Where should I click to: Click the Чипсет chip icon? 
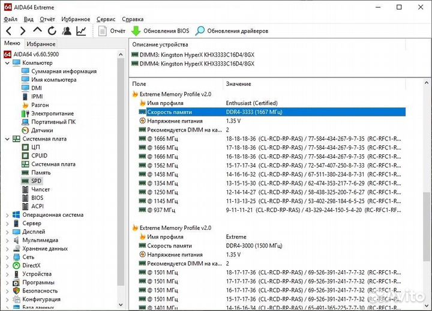pyautogui.click(x=25, y=190)
